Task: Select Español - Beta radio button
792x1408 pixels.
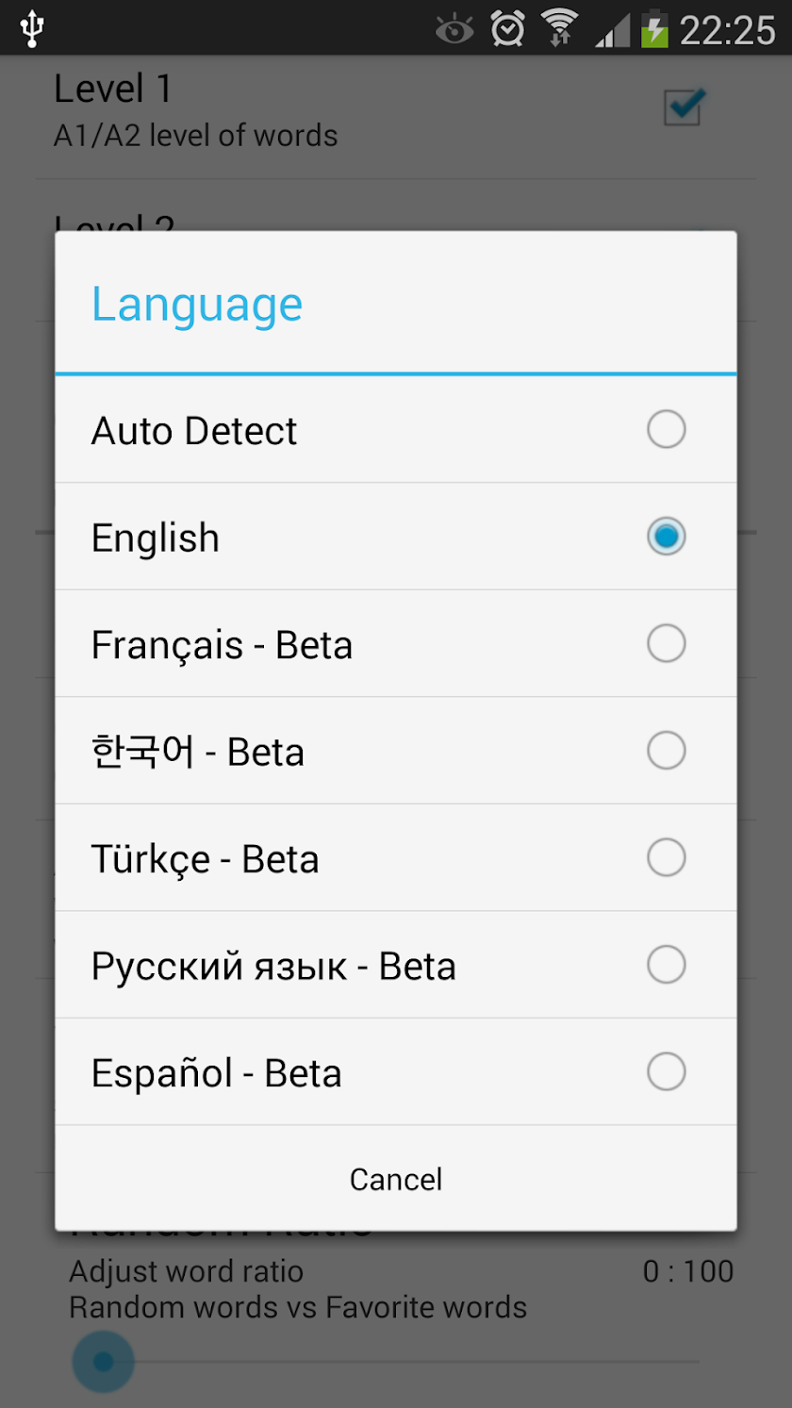Action: pos(666,1072)
